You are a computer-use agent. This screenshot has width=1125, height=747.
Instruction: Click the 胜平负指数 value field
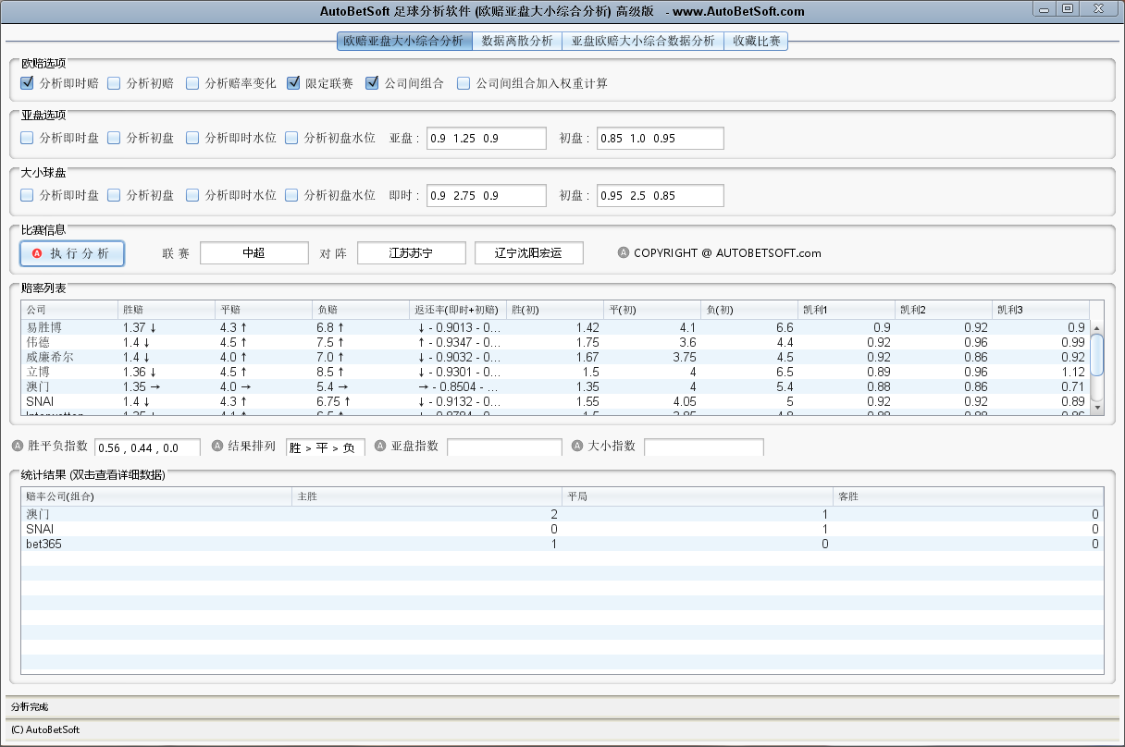tap(148, 447)
